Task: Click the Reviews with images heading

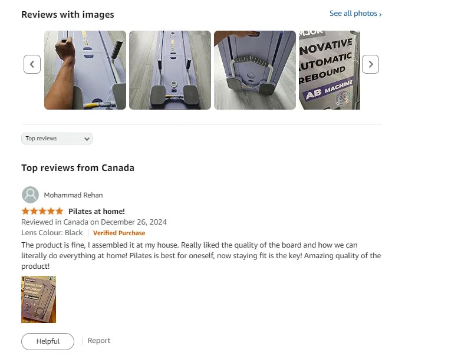Action: (68, 14)
